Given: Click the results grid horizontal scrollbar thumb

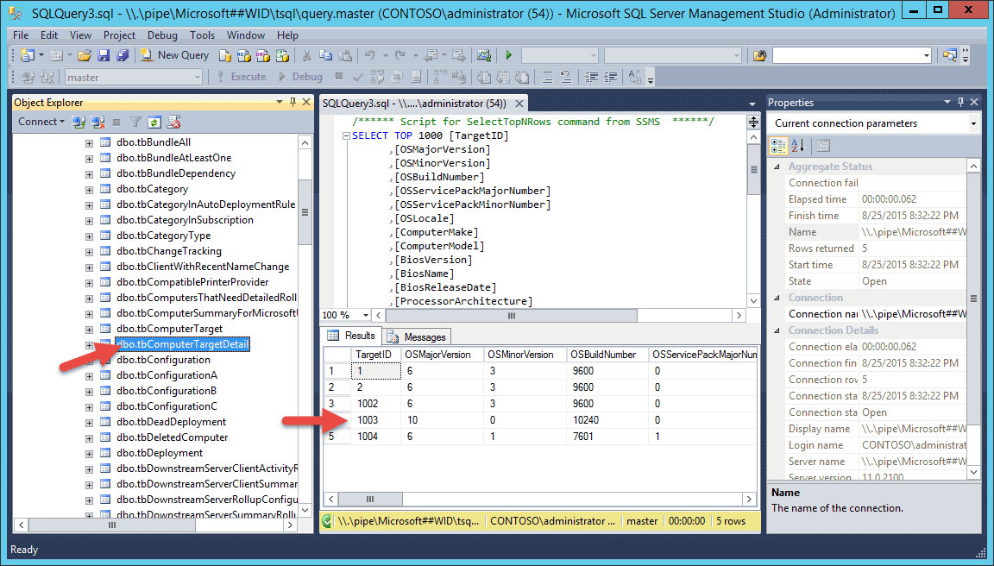Looking at the screenshot, I should tap(371, 500).
